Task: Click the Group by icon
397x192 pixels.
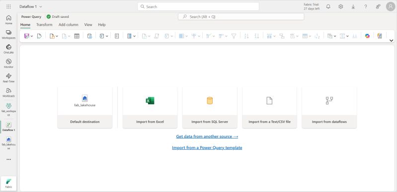Action: point(282,36)
